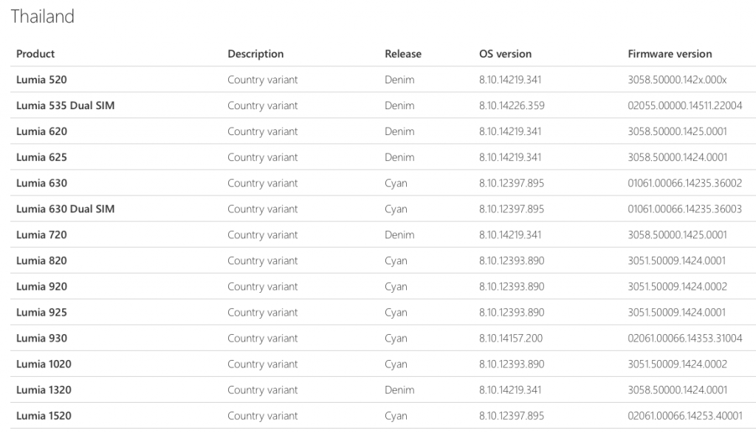Click the Lumia 630 Dual SIM entry
Image resolution: width=756 pixels, height=433 pixels.
66,209
